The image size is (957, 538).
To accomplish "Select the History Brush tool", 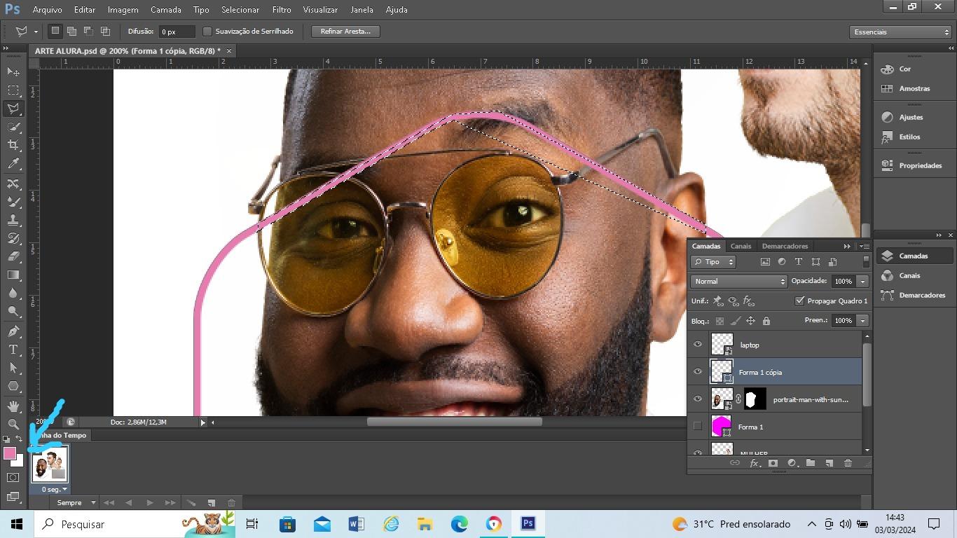I will [x=13, y=238].
